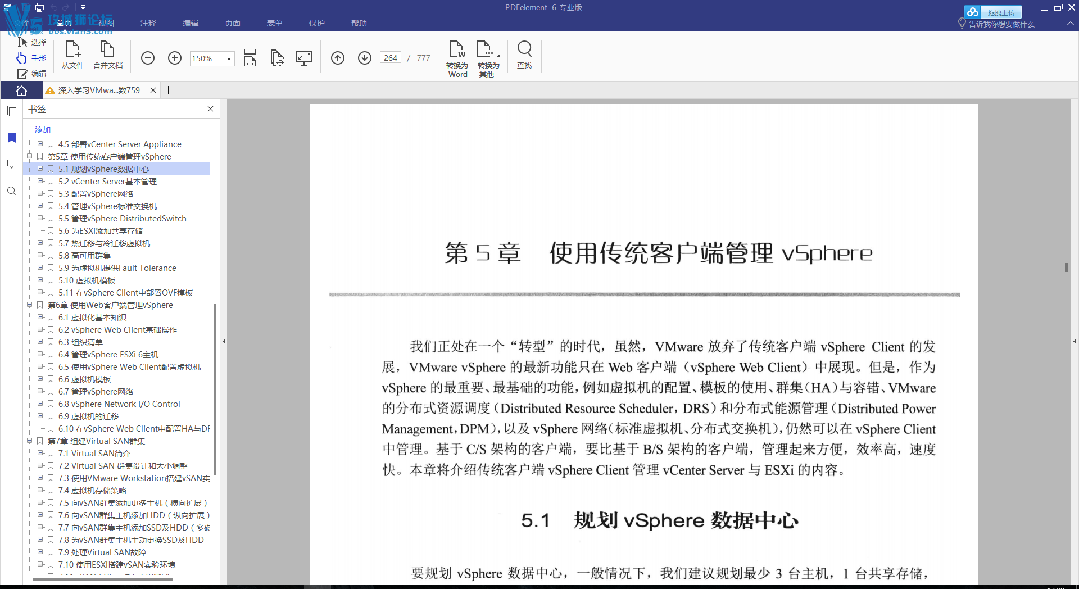Open search using the 查找 magnifier icon
Image resolution: width=1079 pixels, height=589 pixels.
524,56
